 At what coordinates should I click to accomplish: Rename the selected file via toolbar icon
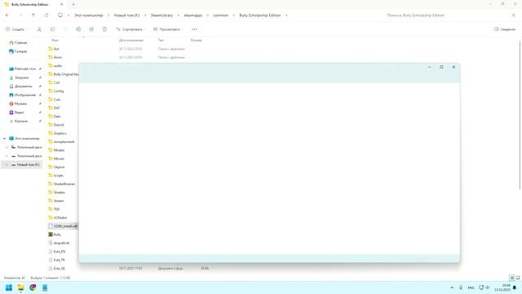click(78, 29)
